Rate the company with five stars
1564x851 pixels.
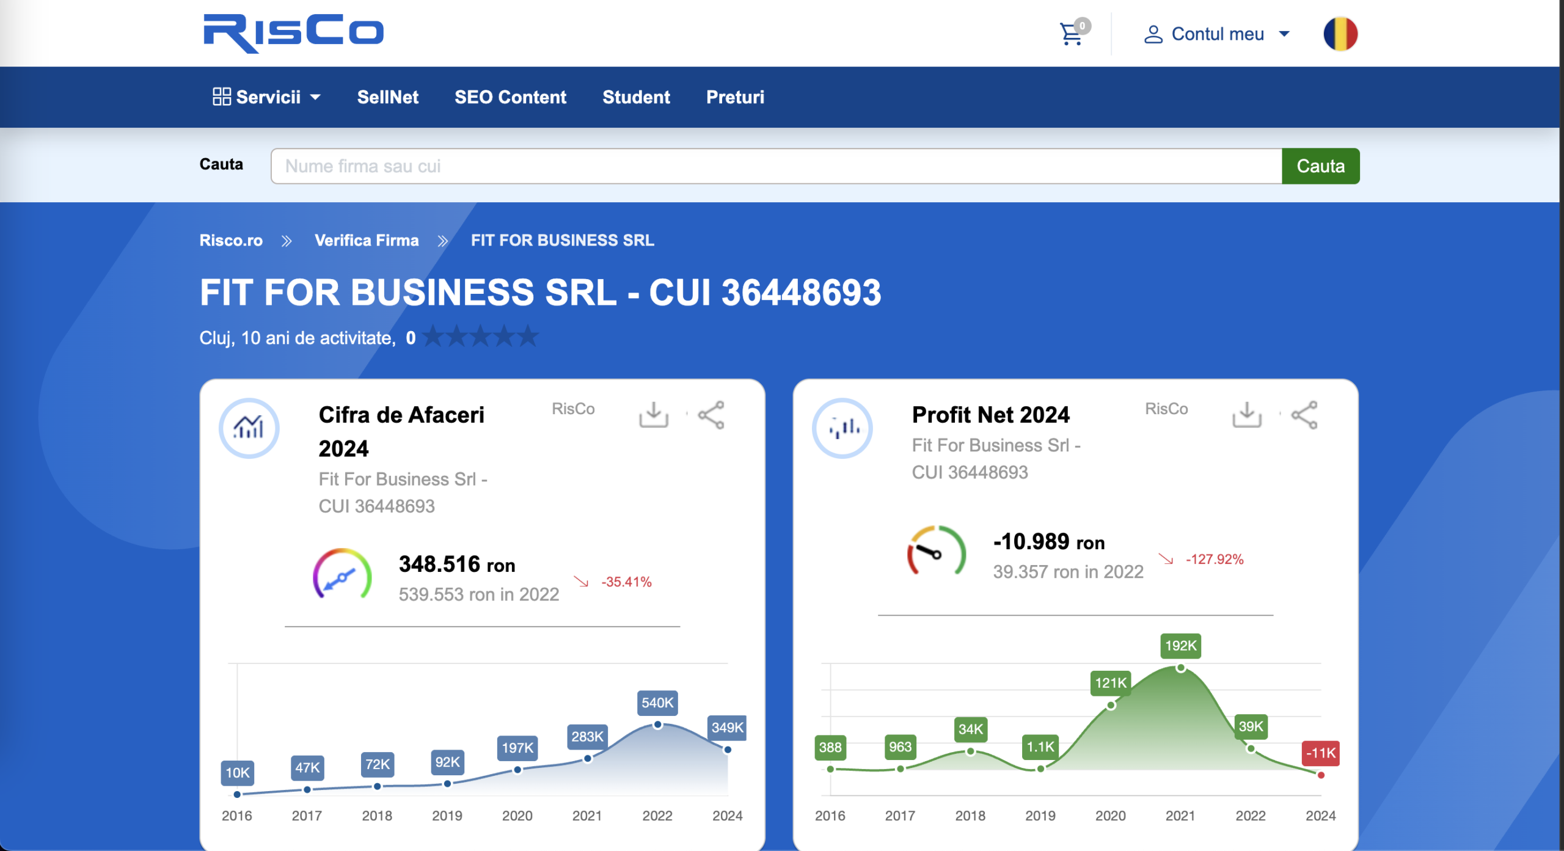point(528,337)
